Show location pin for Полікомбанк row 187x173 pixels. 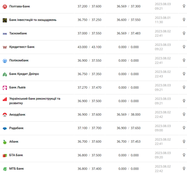click(184, 60)
